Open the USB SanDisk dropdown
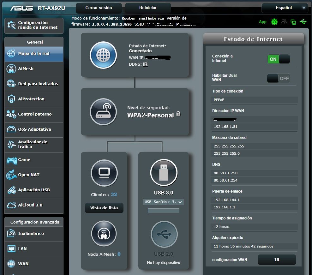312x275 pixels. [163, 202]
